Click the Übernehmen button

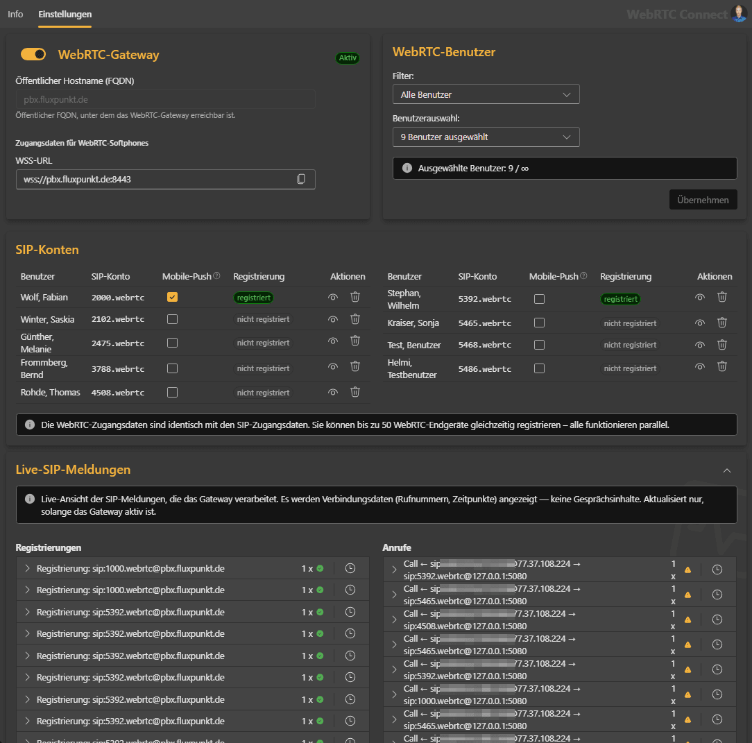703,200
